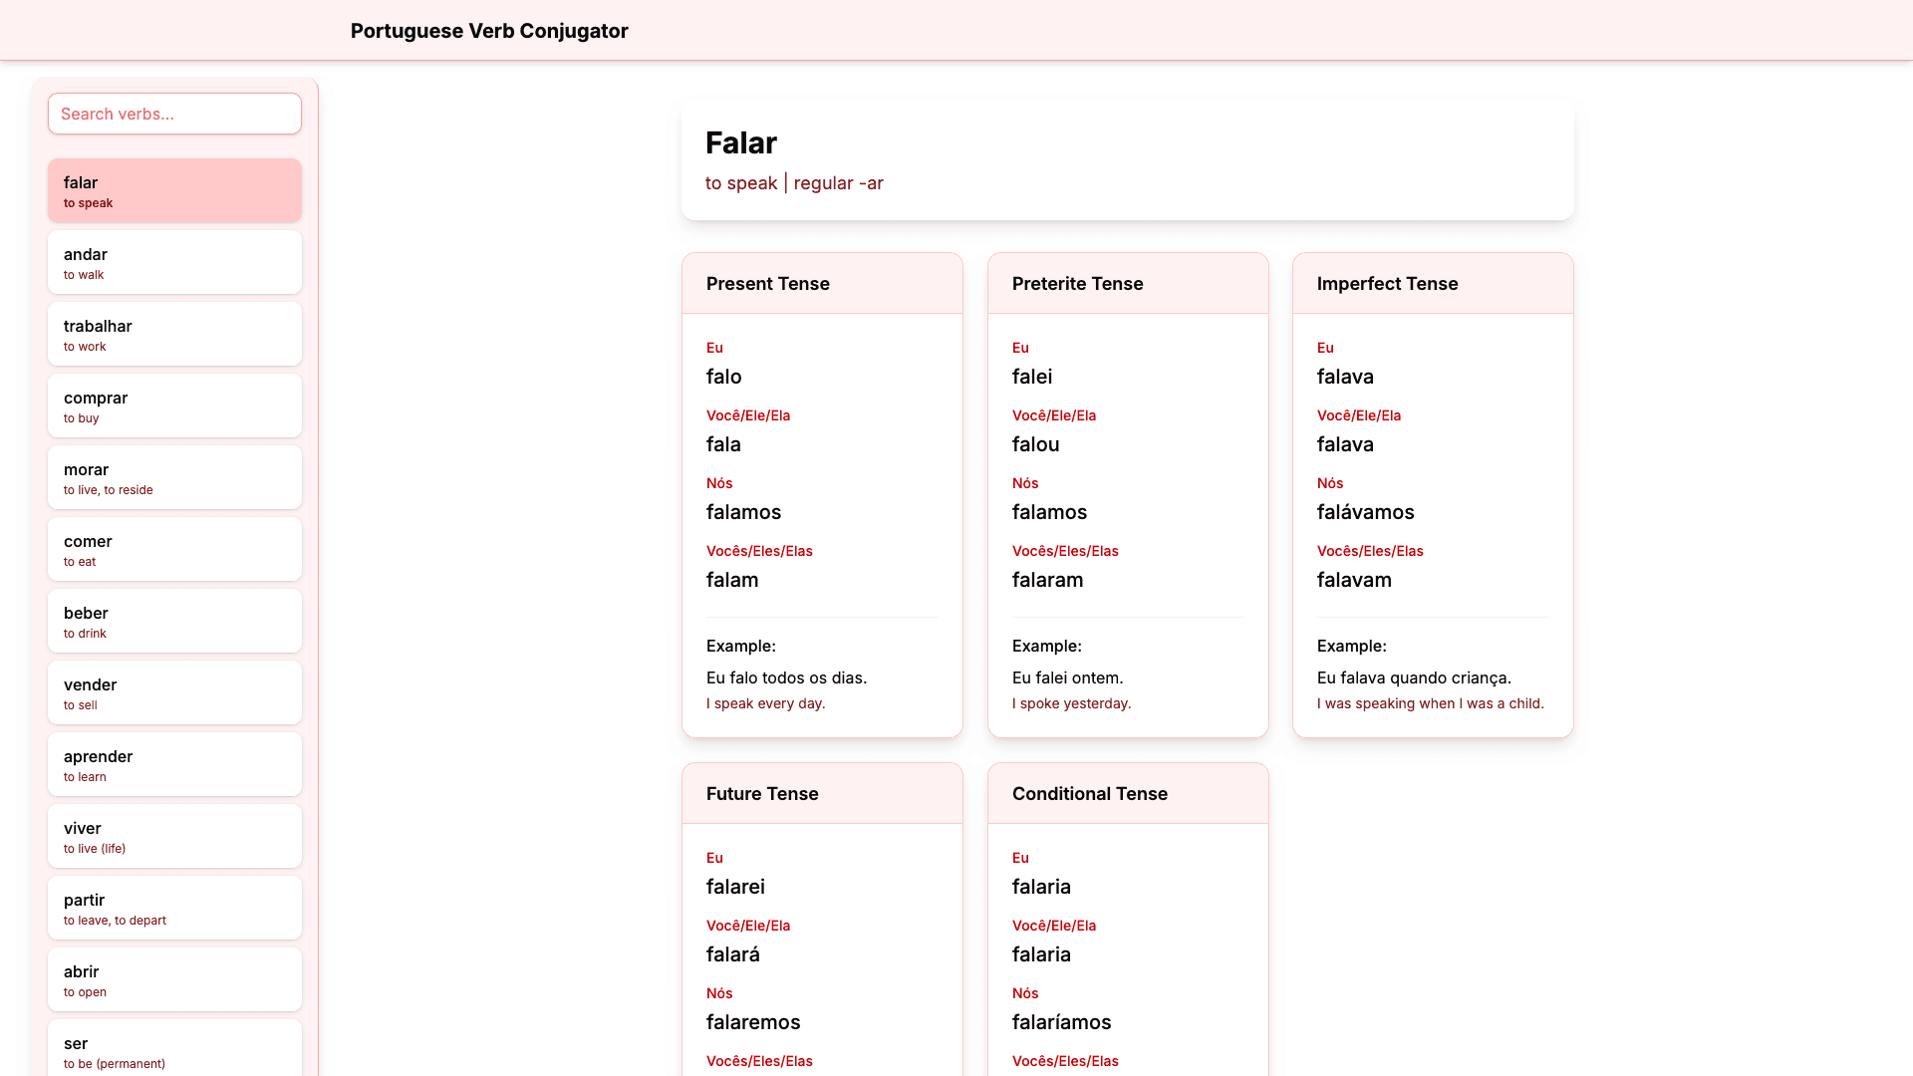Click the Present Tense card heading
This screenshot has width=1913, height=1076.
coord(767,284)
